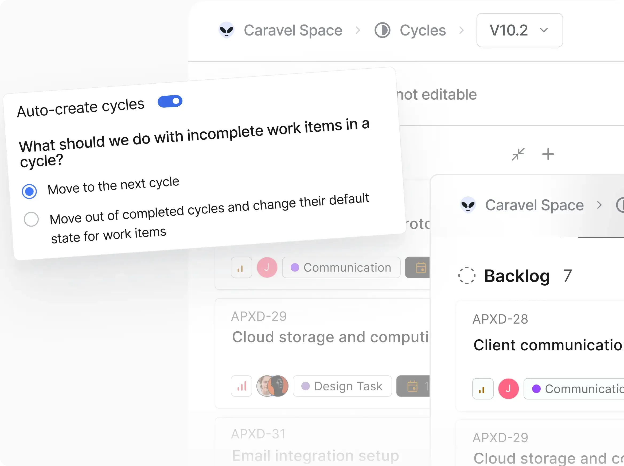
Task: Click the alien icon in the right panel breadcrumb
Action: click(468, 205)
